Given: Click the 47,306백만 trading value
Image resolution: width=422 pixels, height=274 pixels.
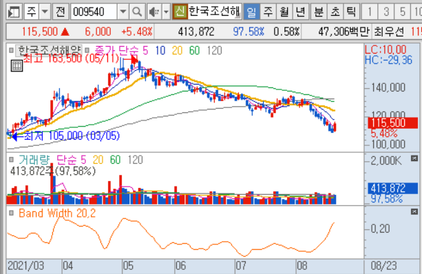Looking at the screenshot, I should (344, 32).
